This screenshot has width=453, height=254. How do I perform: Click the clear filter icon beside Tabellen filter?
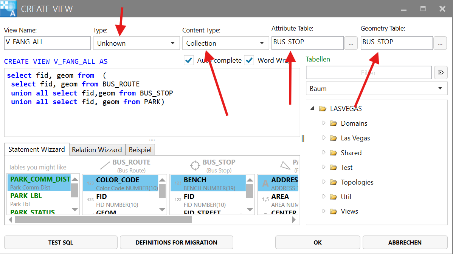(x=441, y=72)
